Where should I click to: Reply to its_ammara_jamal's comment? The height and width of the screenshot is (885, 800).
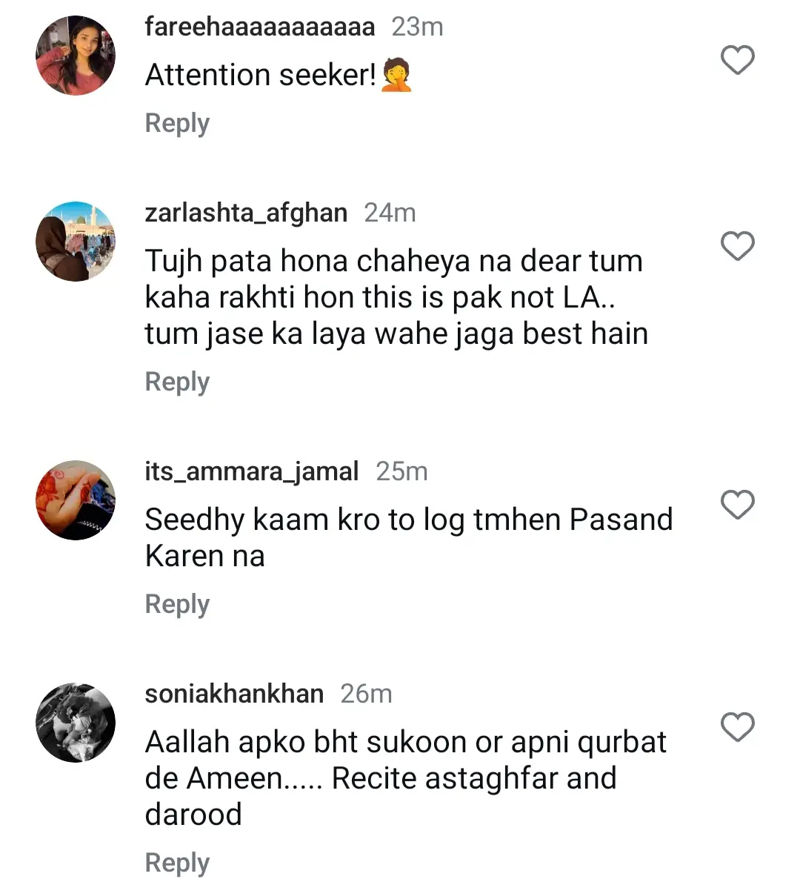click(177, 604)
